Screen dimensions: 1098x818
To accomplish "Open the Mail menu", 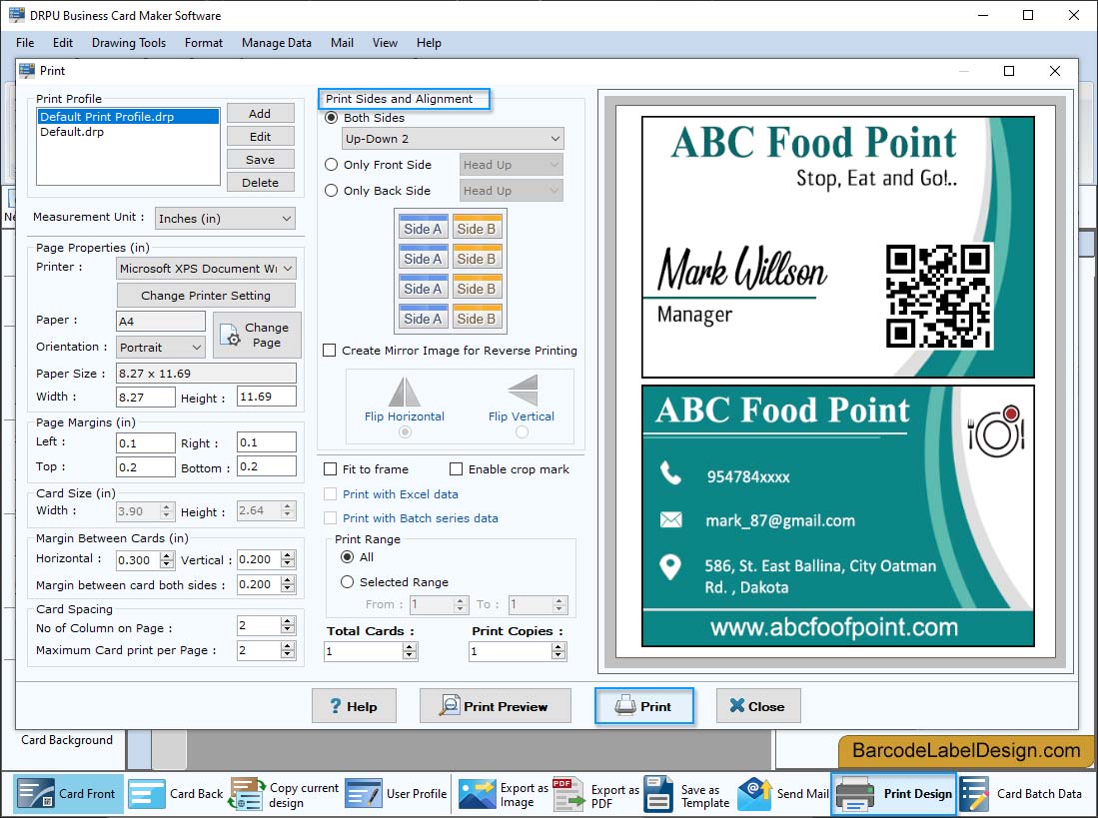I will click(x=342, y=43).
